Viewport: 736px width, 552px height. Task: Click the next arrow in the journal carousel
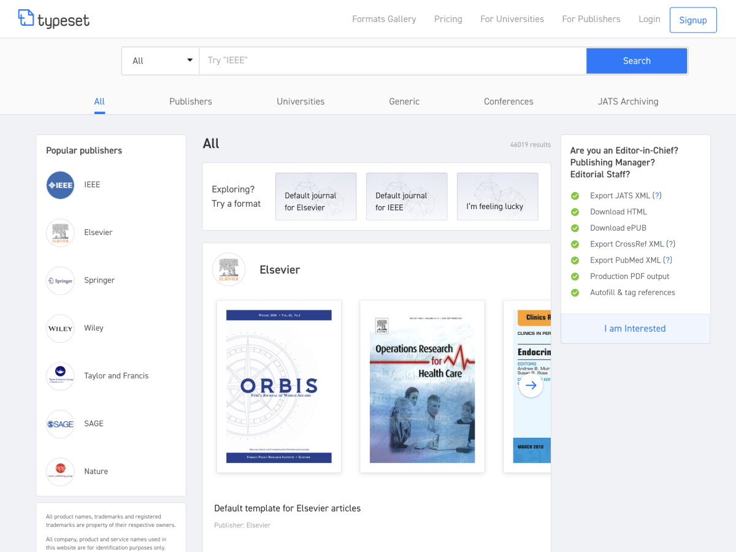(531, 385)
